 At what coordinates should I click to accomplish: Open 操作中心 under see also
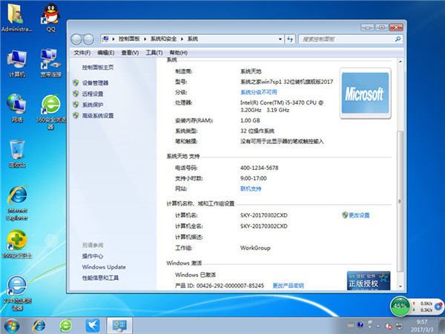(x=93, y=256)
